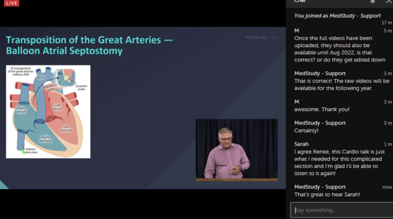
Task: Select the presenter's video thumbnail
Action: tap(236, 150)
